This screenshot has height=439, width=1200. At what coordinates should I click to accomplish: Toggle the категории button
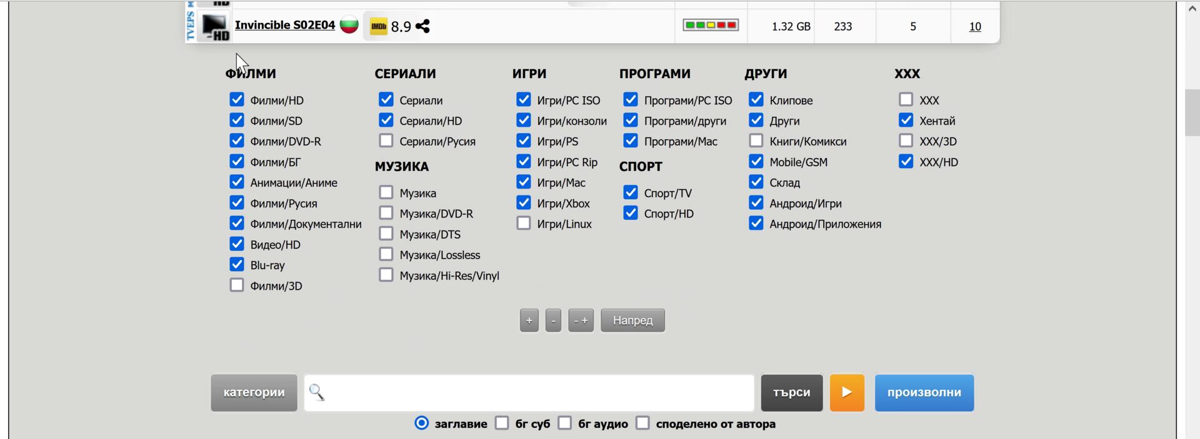254,393
